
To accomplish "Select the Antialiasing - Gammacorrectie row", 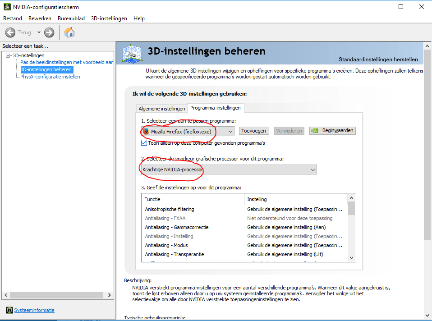I will click(245, 227).
